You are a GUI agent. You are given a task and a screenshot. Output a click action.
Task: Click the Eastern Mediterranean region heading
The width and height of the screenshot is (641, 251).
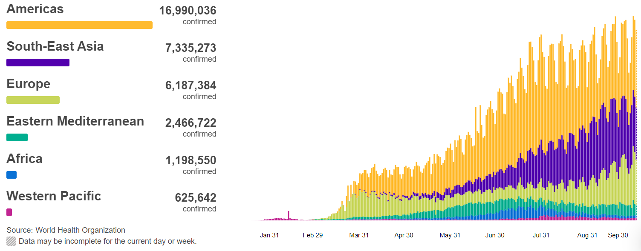(x=75, y=121)
